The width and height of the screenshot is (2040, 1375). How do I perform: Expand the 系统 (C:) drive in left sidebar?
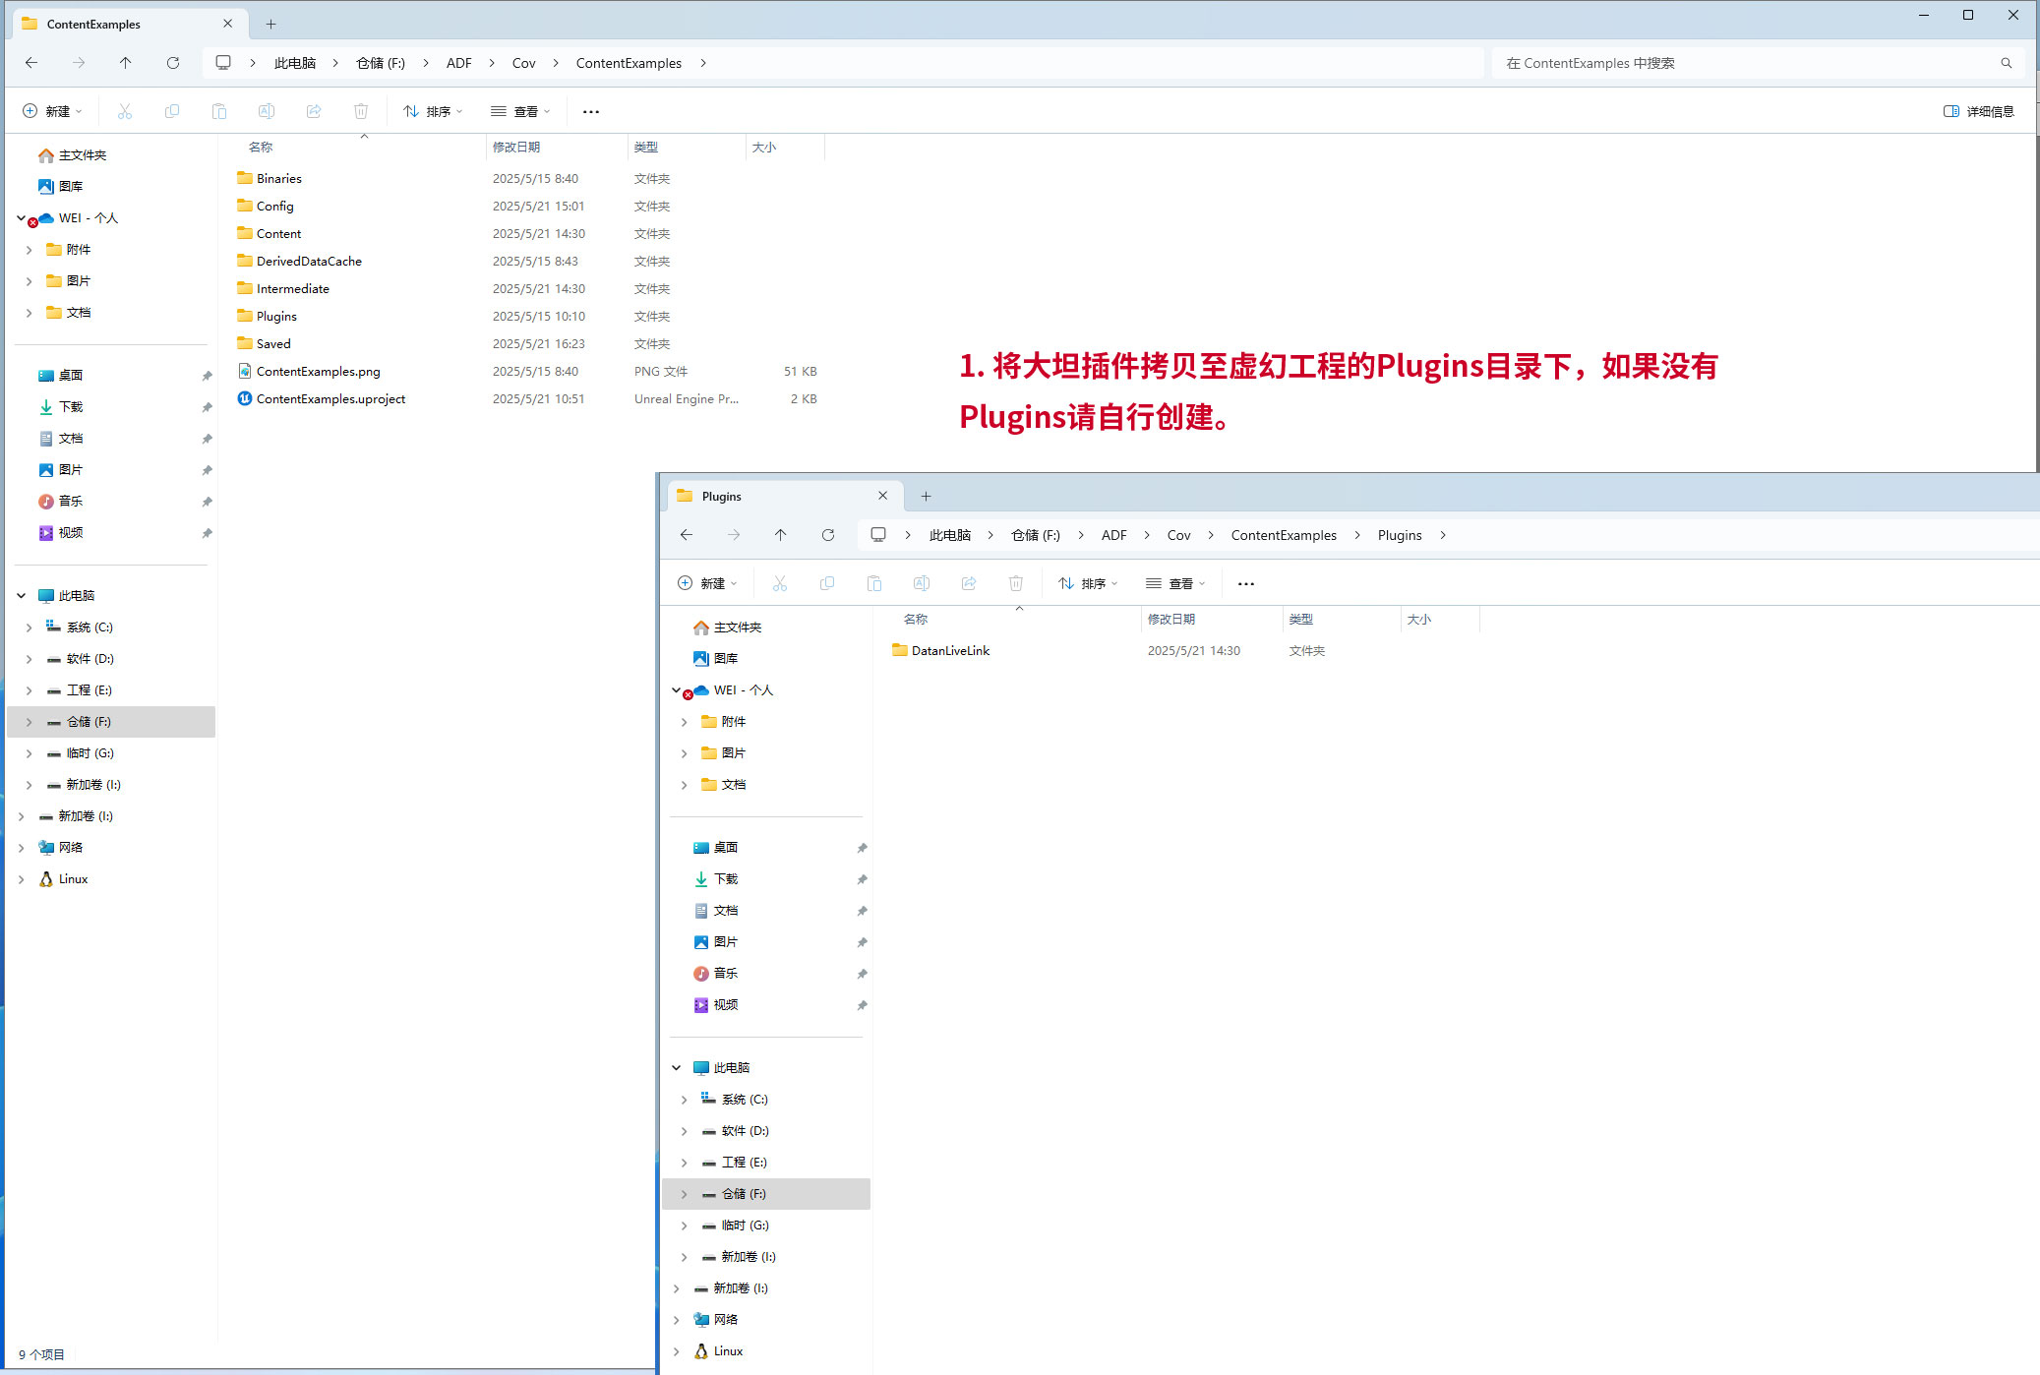(x=29, y=627)
